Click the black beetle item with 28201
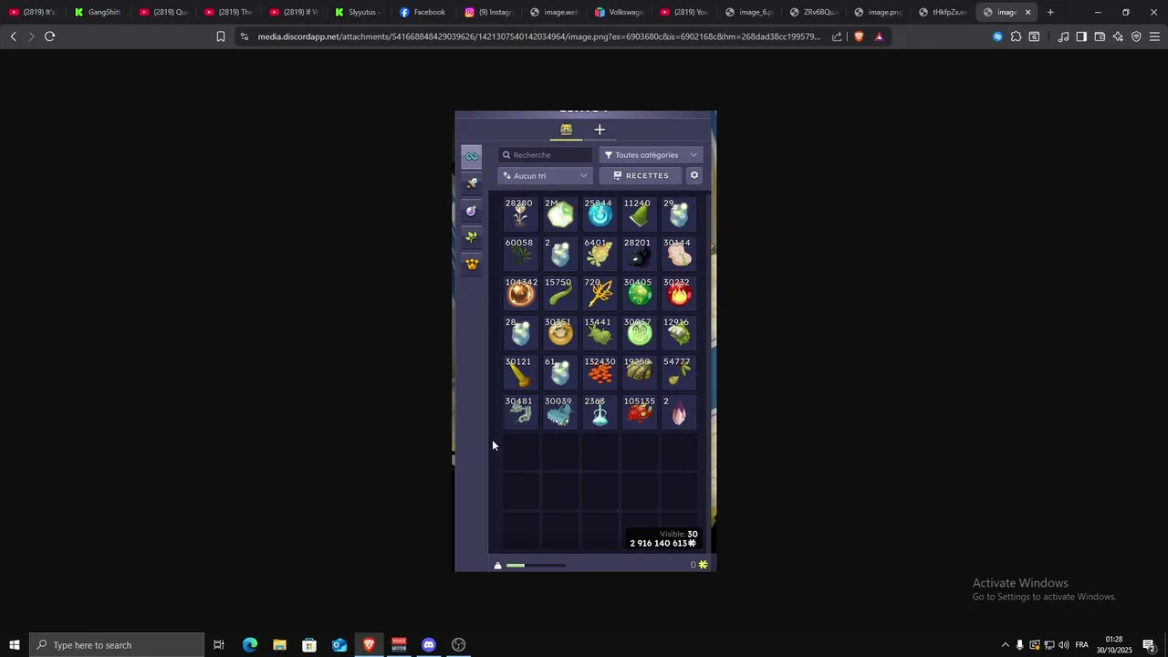The width and height of the screenshot is (1168, 657). tap(639, 254)
